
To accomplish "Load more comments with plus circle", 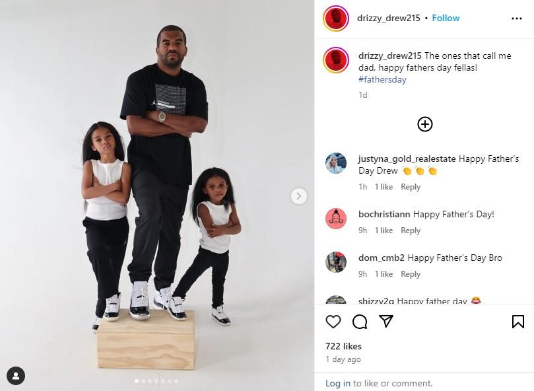I will point(424,124).
